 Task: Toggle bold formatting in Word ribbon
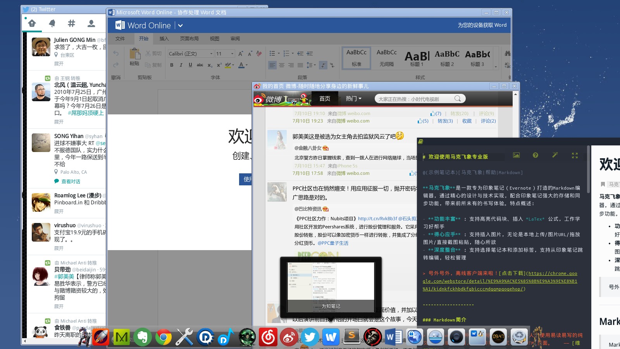[172, 65]
